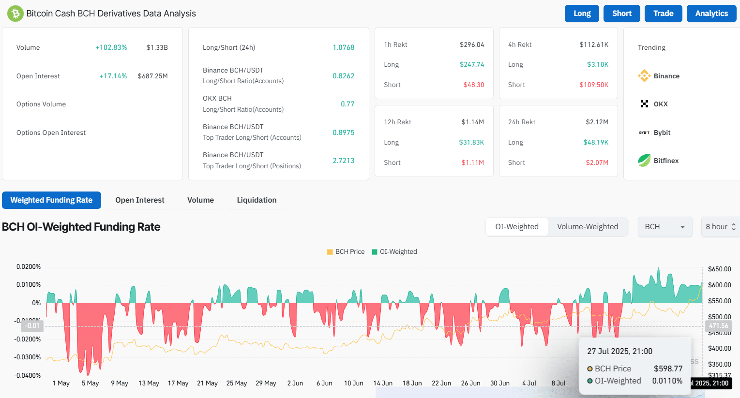Click the Bitcoin Cash logo icon
The image size is (740, 398).
pyautogui.click(x=15, y=14)
